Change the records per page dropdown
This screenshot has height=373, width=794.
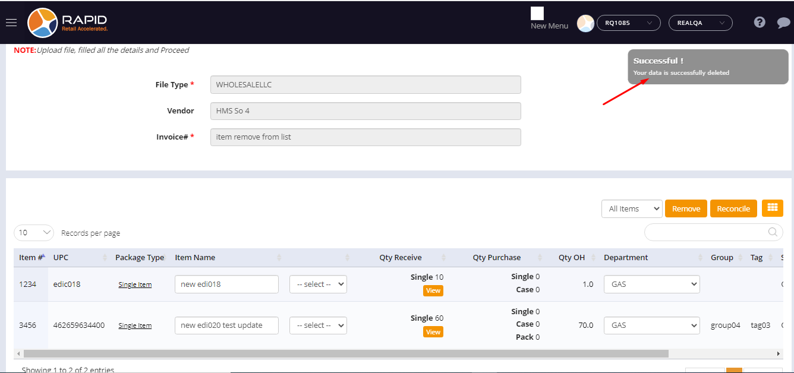33,233
